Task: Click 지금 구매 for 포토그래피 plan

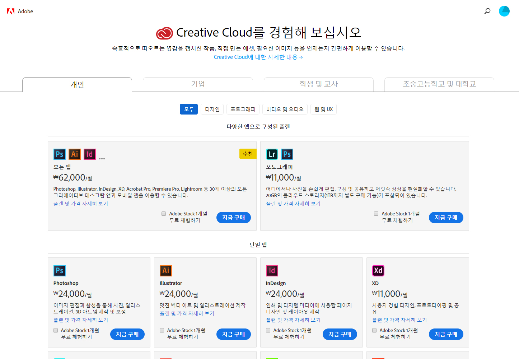Action: (446, 218)
